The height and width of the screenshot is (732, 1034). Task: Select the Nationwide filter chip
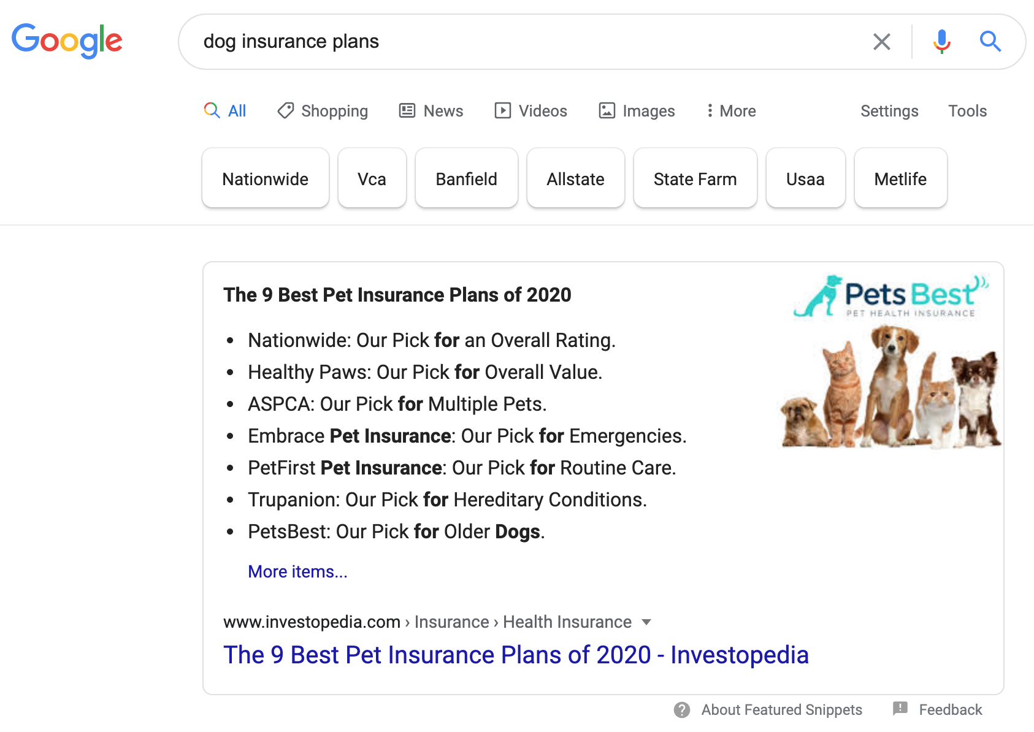(x=265, y=178)
